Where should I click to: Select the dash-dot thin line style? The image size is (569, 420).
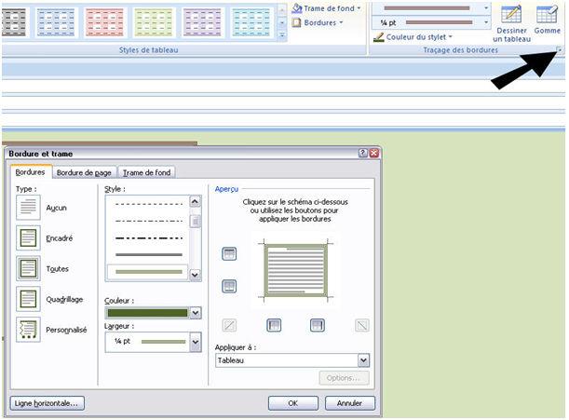coord(149,221)
